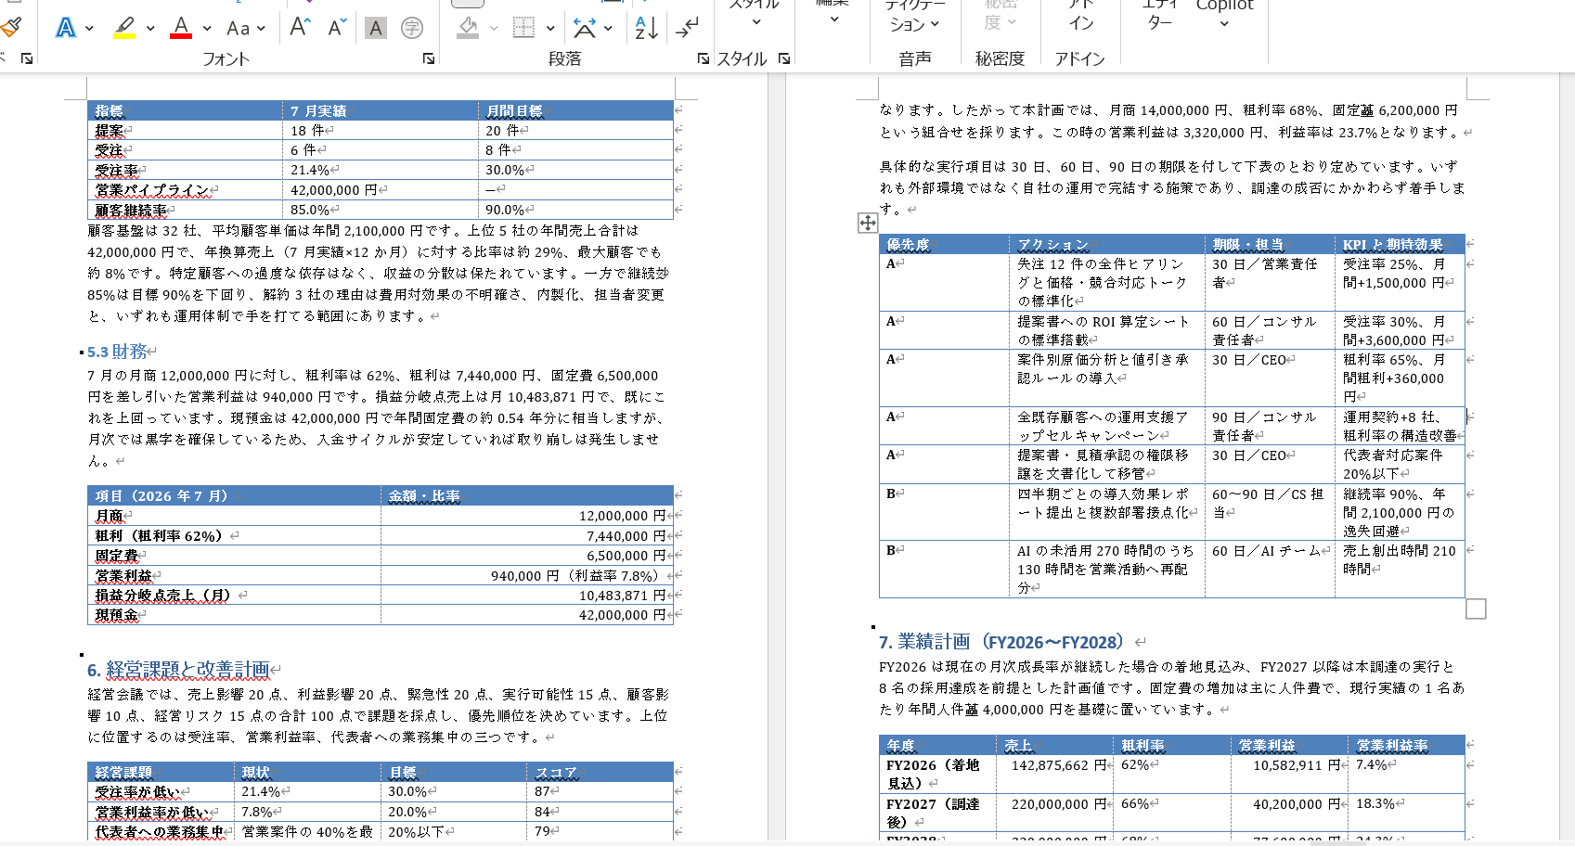Expand the borders dropdown arrow

(550, 29)
